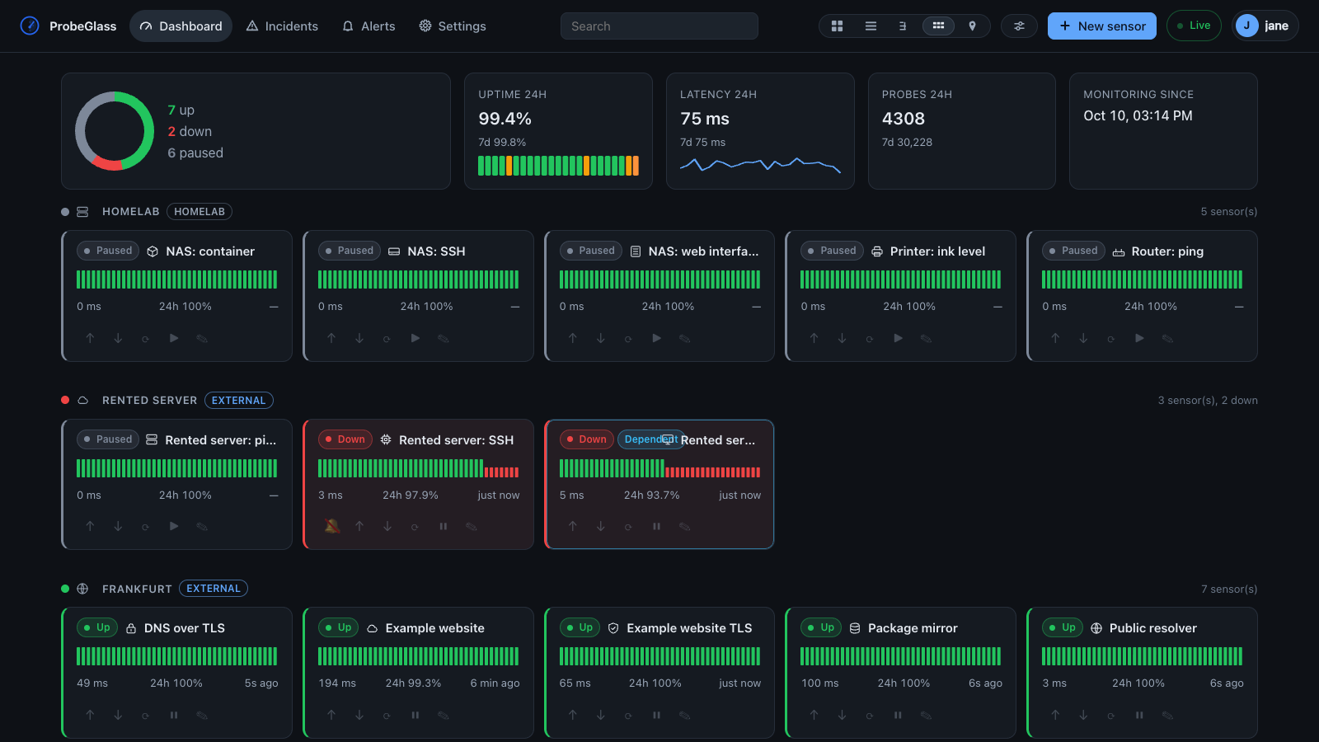Edit the Example website sensor

point(444,715)
